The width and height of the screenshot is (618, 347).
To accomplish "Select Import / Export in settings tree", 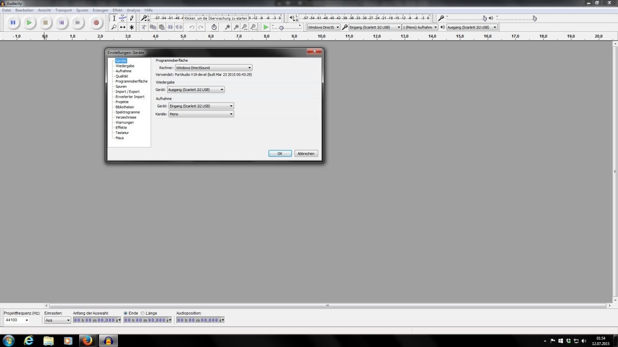I will coord(127,92).
